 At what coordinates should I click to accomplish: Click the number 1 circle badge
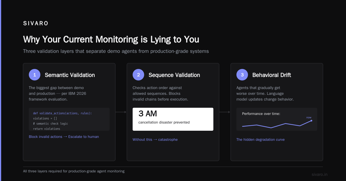pyautogui.click(x=35, y=75)
